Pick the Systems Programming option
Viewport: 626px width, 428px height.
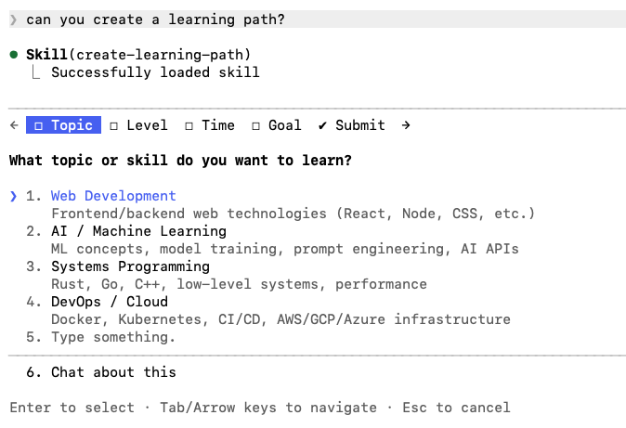point(130,266)
